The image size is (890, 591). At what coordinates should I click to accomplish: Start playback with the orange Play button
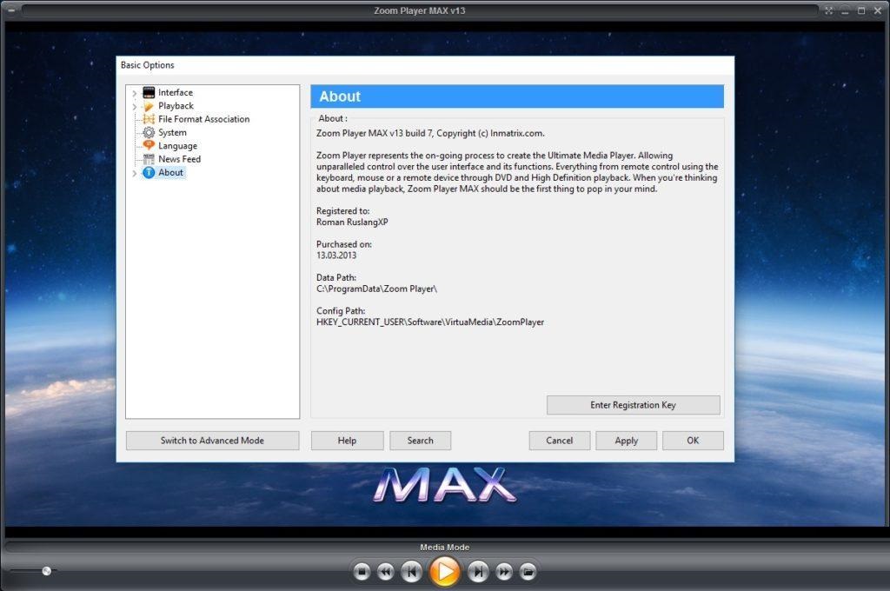coord(444,571)
